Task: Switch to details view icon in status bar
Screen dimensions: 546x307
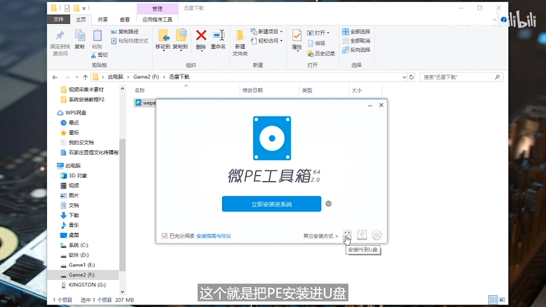Action: (x=493, y=300)
